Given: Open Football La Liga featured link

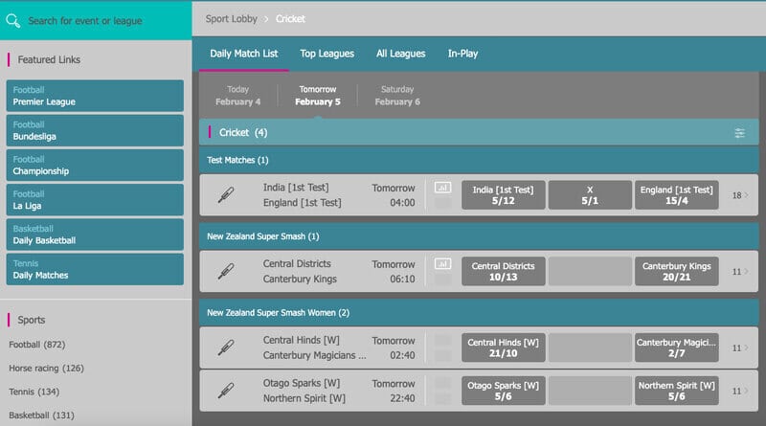Looking at the screenshot, I should coord(95,200).
